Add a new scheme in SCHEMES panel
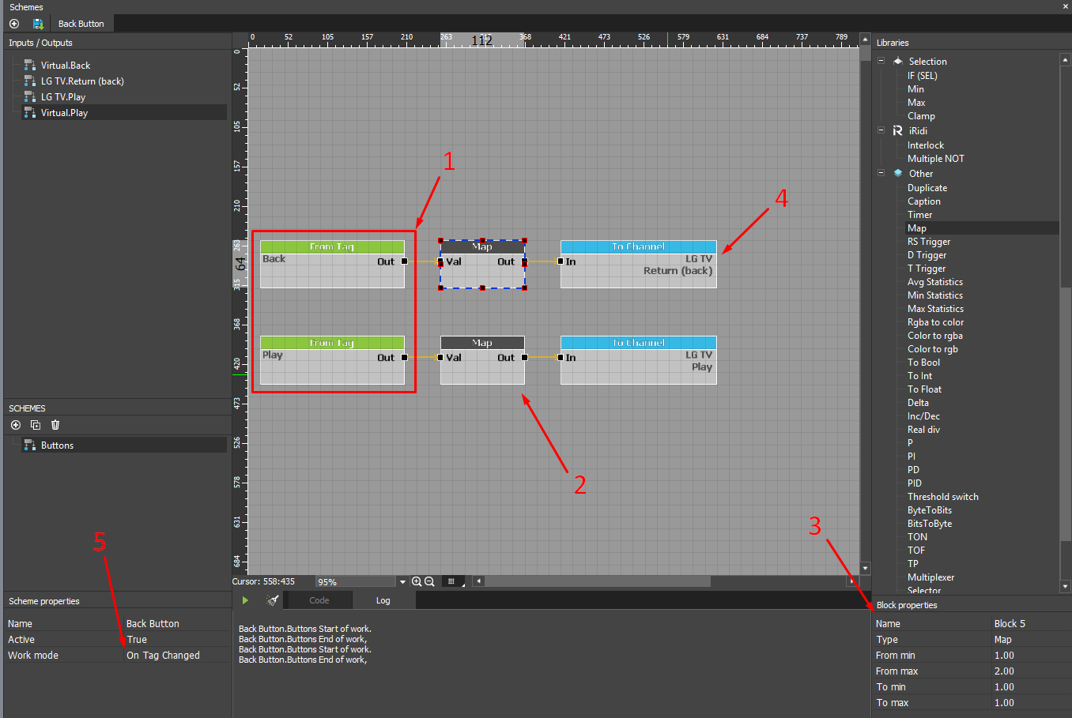 pyautogui.click(x=15, y=425)
